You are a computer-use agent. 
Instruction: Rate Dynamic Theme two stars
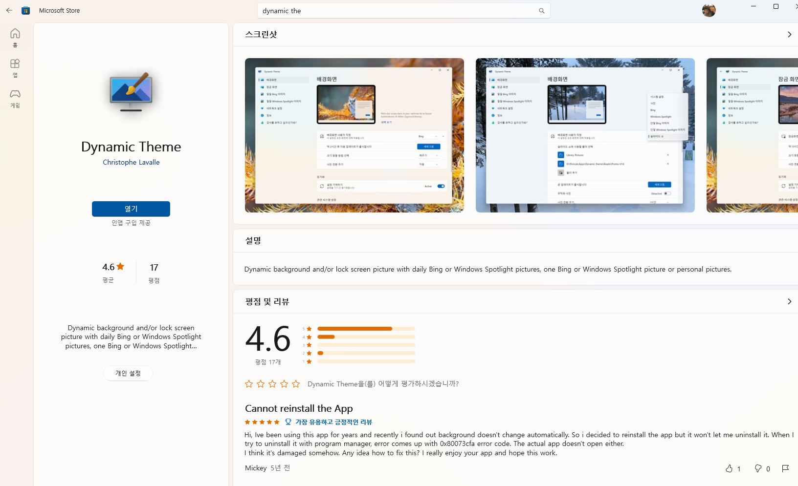(261, 384)
